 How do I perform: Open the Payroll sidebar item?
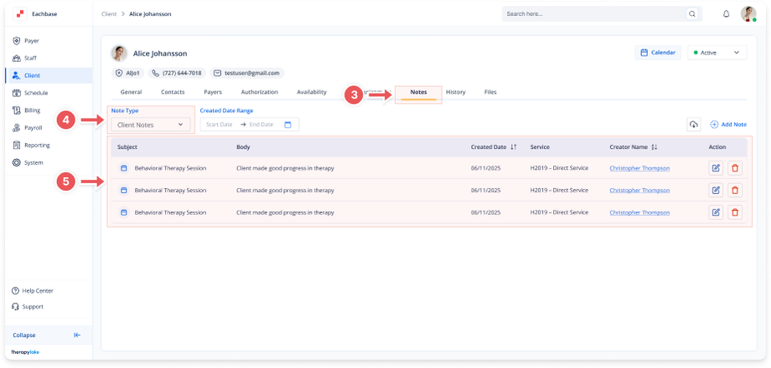tap(32, 128)
